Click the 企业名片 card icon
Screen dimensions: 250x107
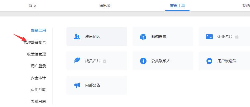209,37
